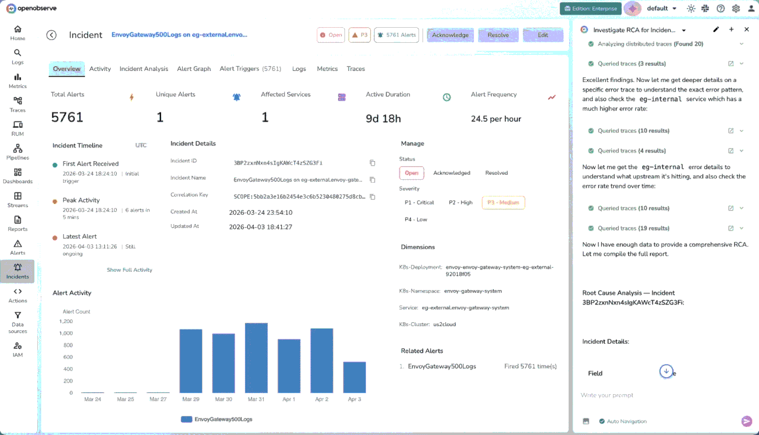Expand Queried traces (19 results) step

tap(741, 228)
